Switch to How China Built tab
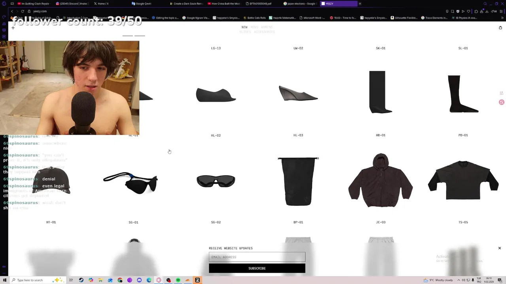The image size is (506, 284). (x=224, y=4)
